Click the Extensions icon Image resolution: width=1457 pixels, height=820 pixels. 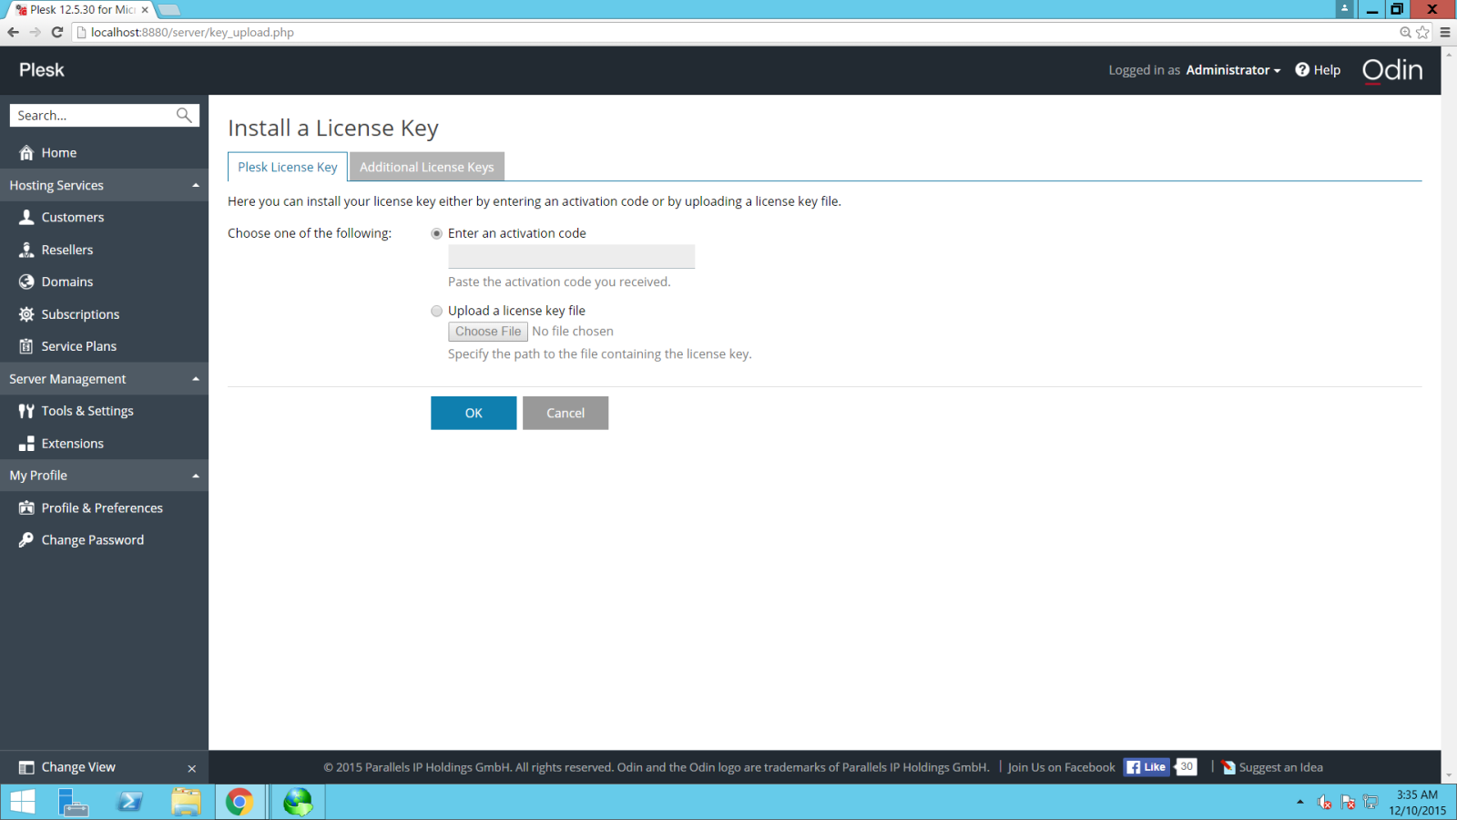[x=26, y=444]
